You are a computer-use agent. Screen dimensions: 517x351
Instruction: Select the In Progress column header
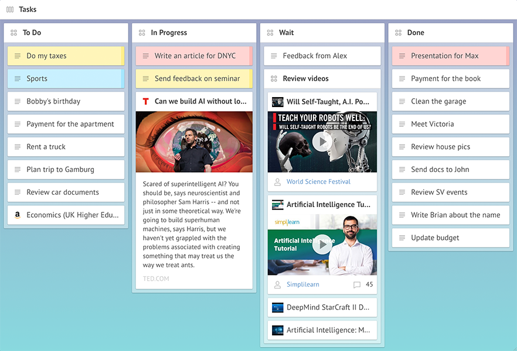(x=194, y=33)
